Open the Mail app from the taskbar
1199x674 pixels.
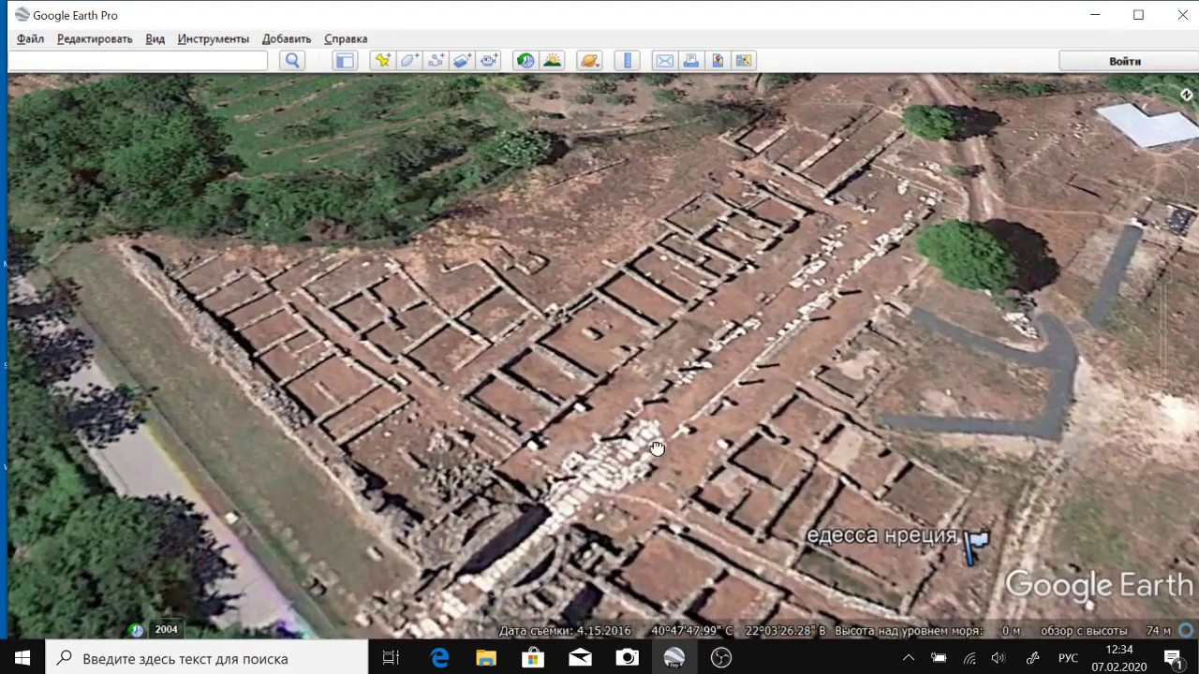580,658
